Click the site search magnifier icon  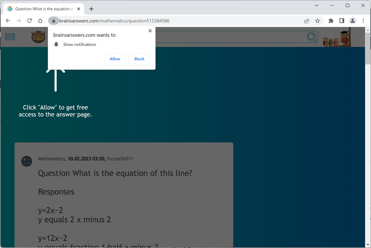312,37
